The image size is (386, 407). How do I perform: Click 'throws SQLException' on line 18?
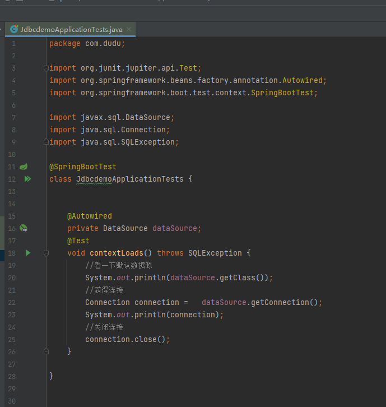coord(199,253)
